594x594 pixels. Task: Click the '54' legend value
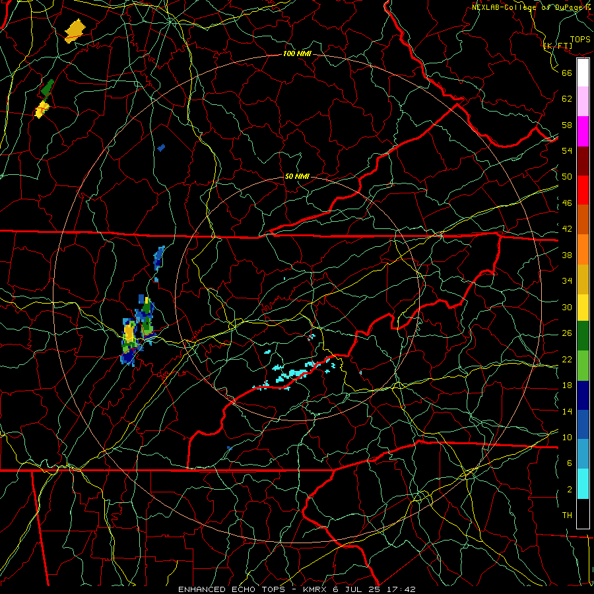pos(567,150)
